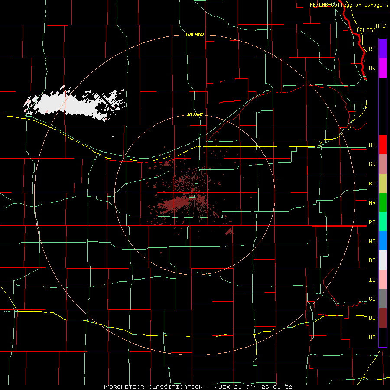
Task: Pick the white DS legend swatch
Action: tap(383, 260)
